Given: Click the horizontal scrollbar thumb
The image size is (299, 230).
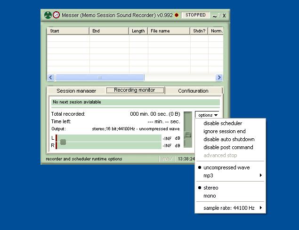Looking at the screenshot, I should point(99,77).
